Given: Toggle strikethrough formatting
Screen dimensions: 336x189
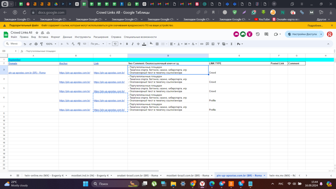Looking at the screenshot, I should (x=138, y=44).
